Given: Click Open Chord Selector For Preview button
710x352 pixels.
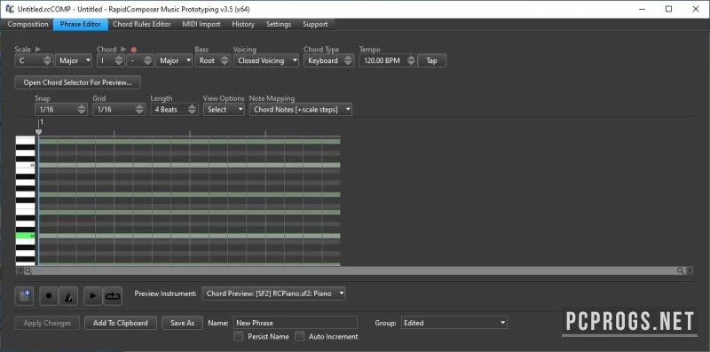Looking at the screenshot, I should point(77,82).
